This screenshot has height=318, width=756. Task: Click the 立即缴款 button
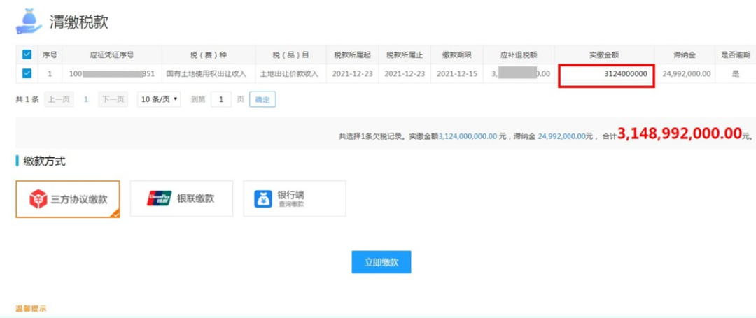tap(381, 261)
